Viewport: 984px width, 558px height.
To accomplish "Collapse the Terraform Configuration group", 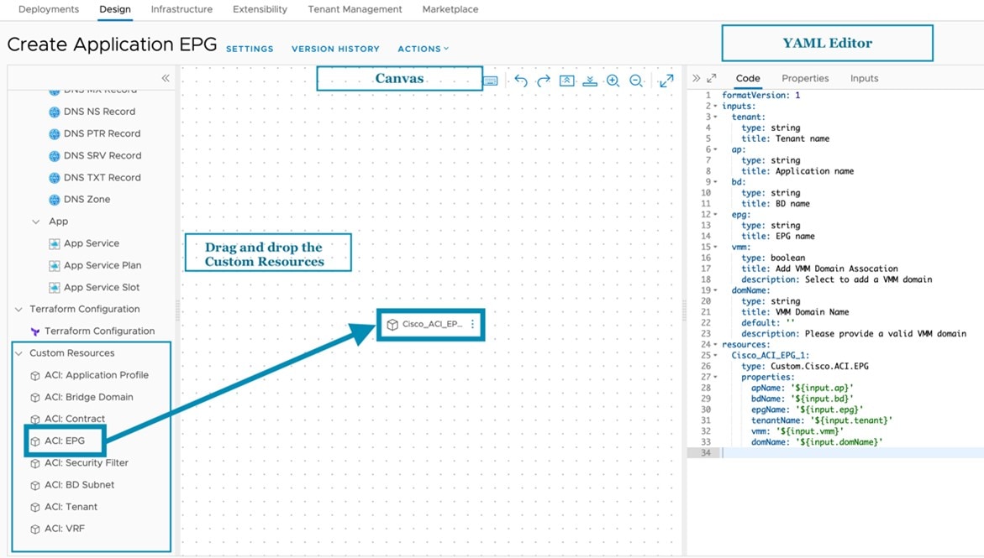I will click(18, 309).
